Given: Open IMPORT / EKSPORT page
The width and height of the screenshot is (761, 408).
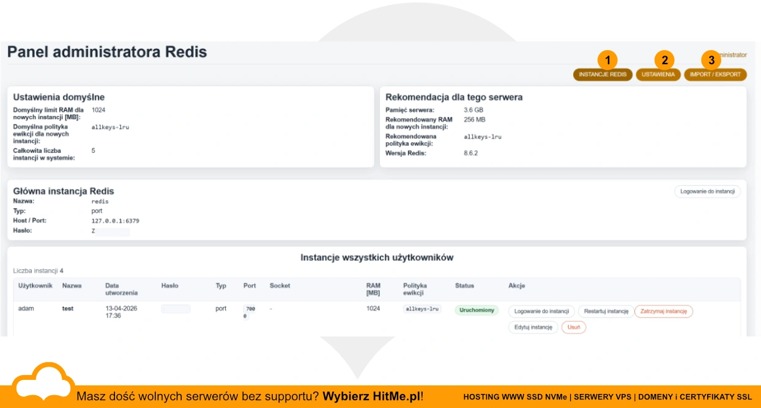Looking at the screenshot, I should pos(715,75).
